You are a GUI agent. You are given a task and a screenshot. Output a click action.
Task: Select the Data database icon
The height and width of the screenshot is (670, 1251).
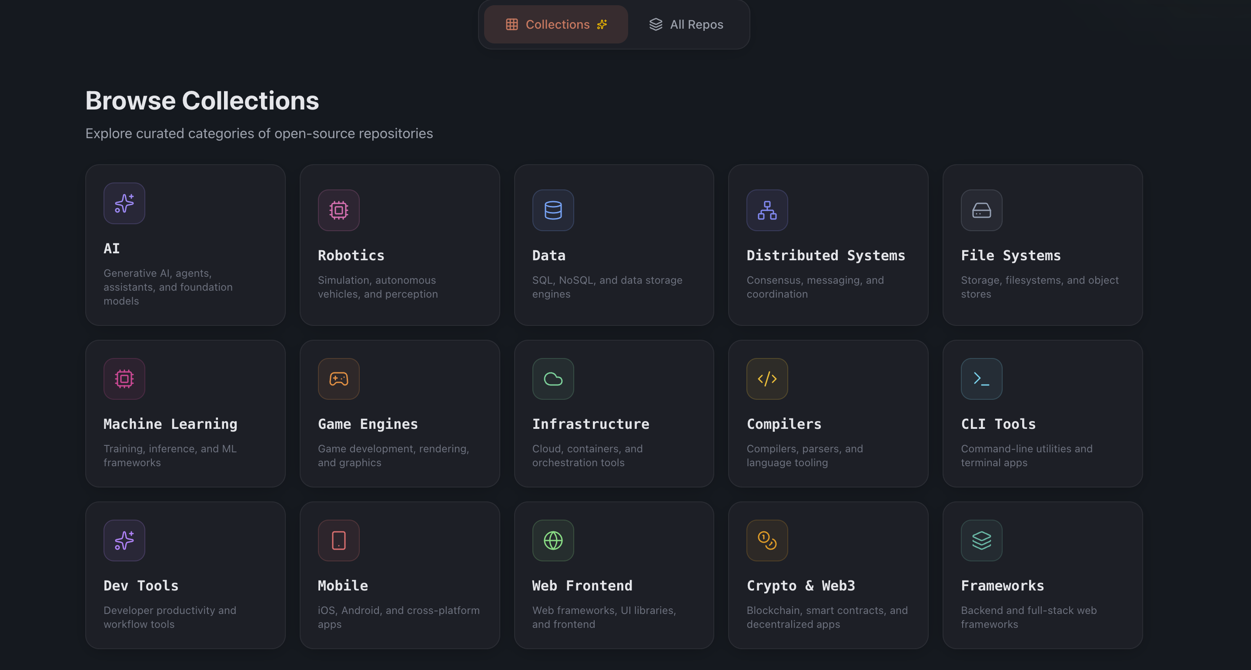[553, 209]
